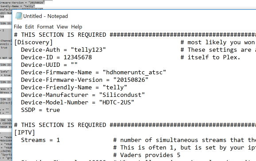Click the SSDP = true line
The height and width of the screenshot is (161, 256).
click(40, 110)
